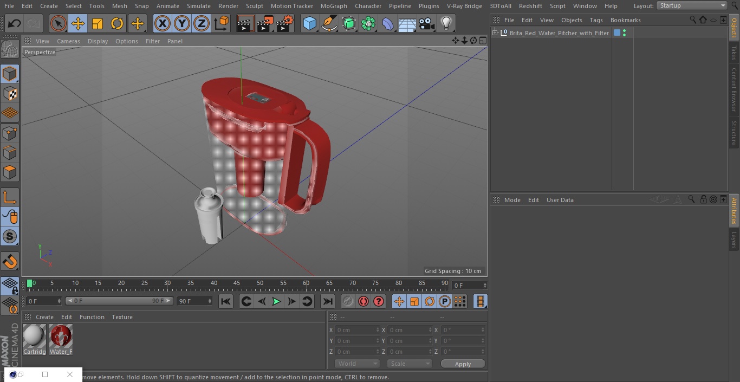Toggle Position keyframe recording

(399, 301)
